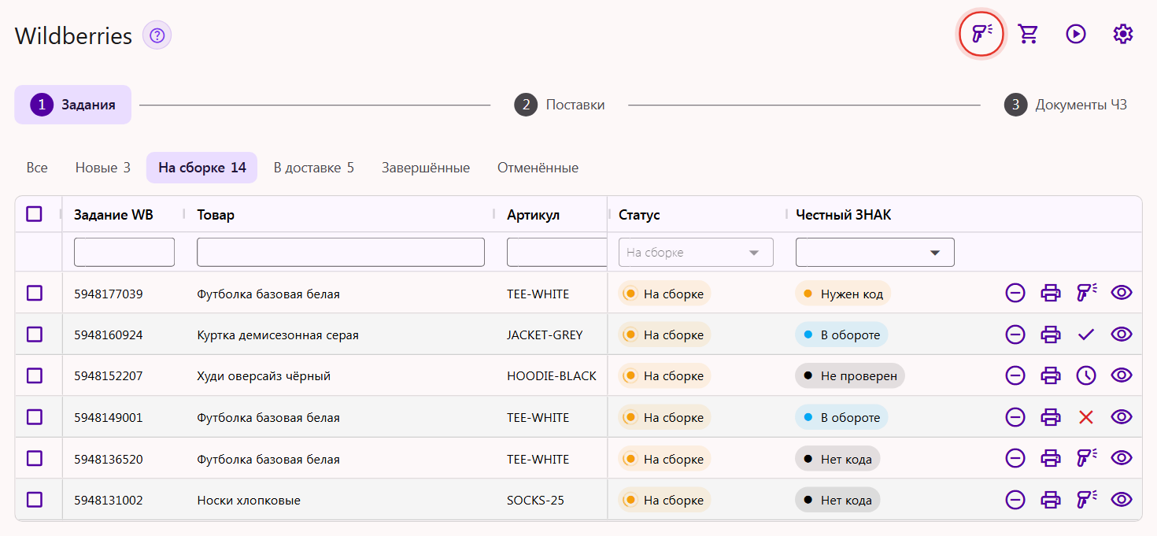
Task: Click the Нужен код badge
Action: 843,294
